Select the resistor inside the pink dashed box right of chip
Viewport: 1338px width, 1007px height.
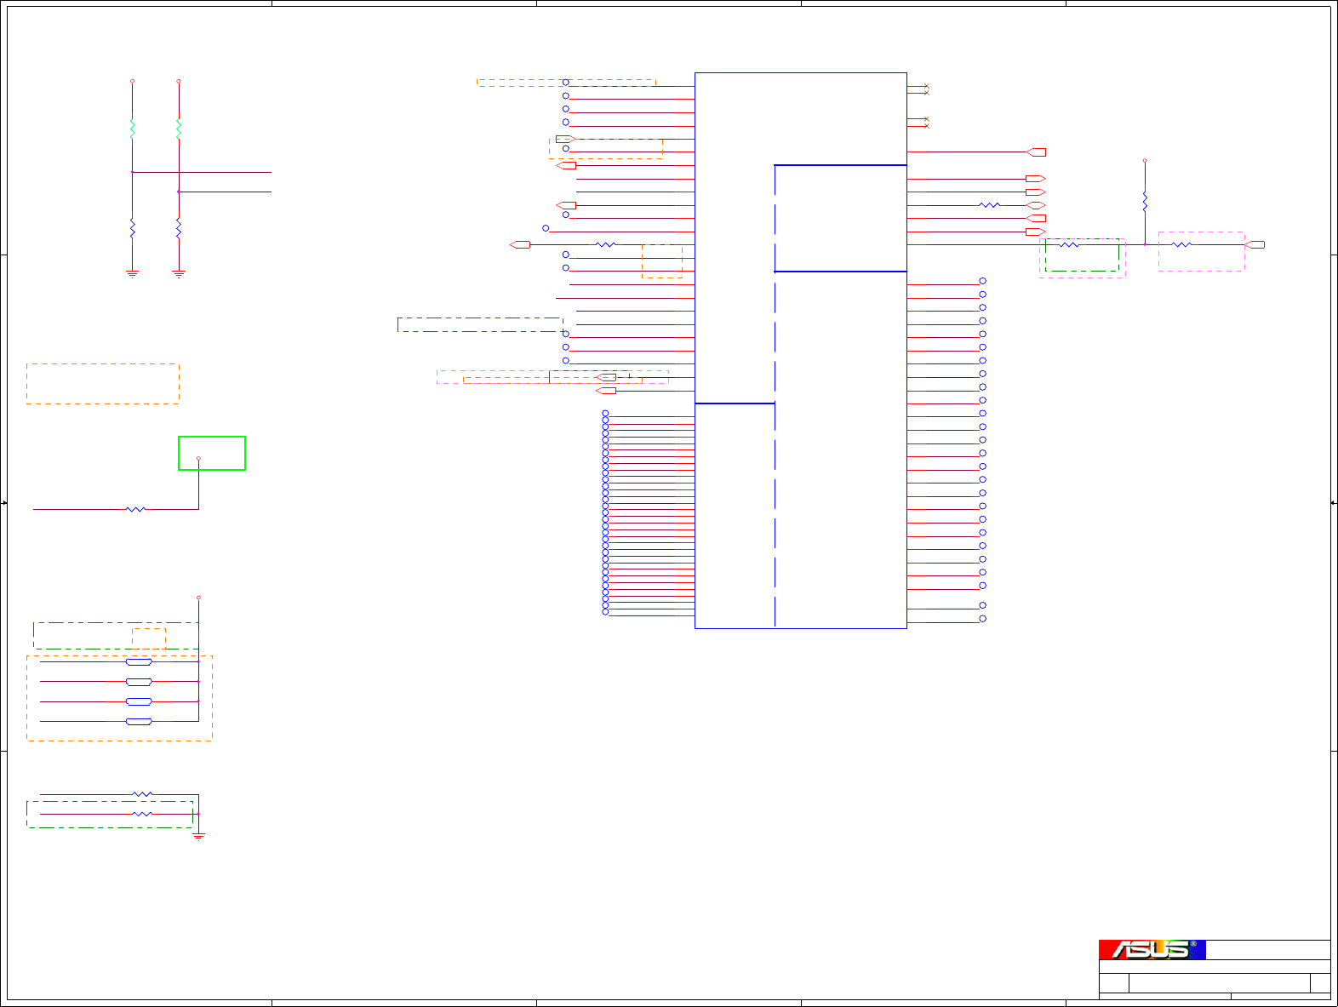1181,244
